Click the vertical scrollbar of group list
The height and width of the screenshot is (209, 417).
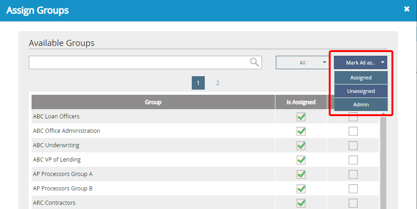pos(383,162)
